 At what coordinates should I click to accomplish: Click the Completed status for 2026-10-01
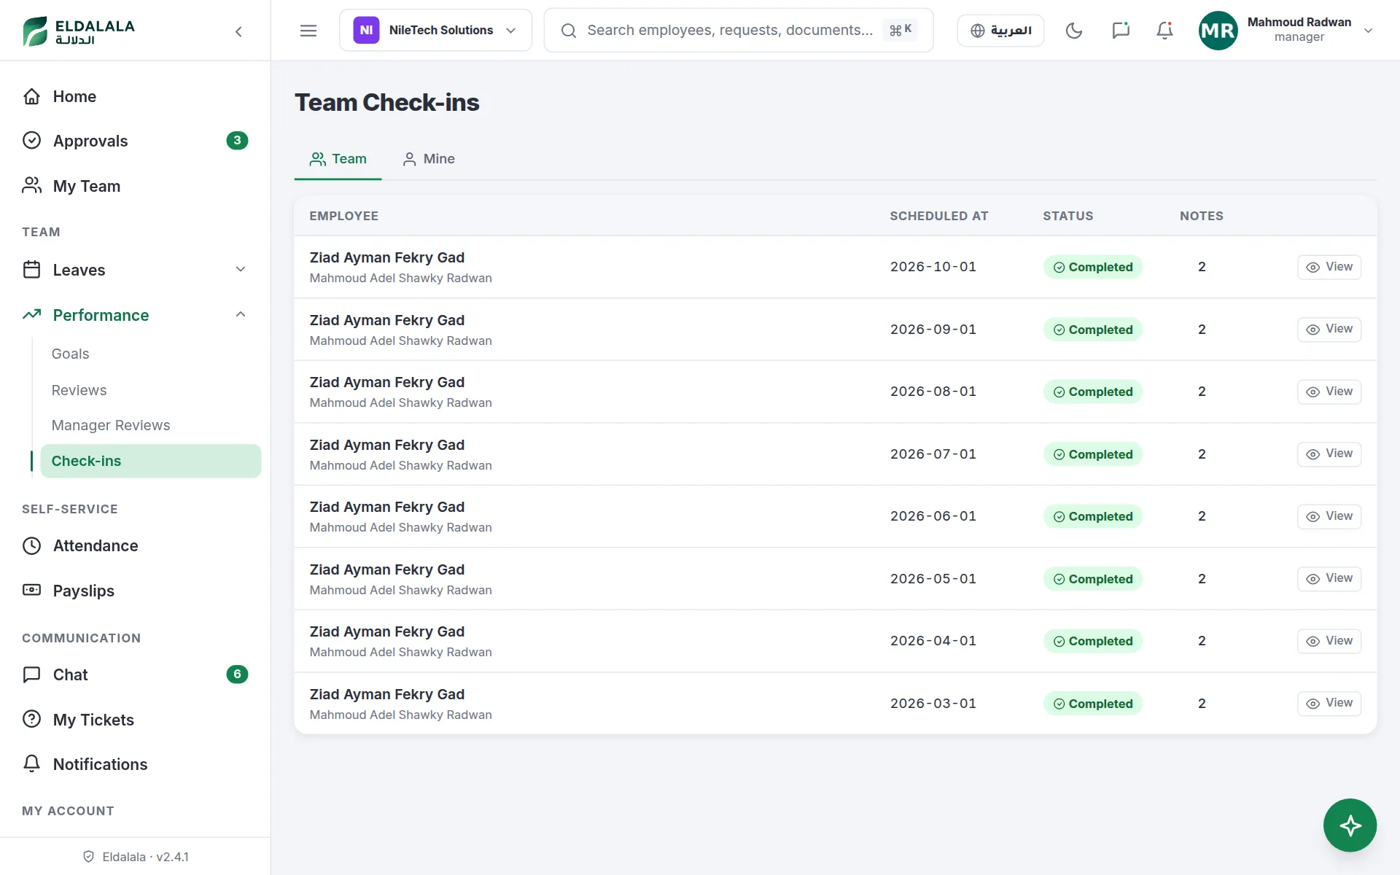point(1092,267)
